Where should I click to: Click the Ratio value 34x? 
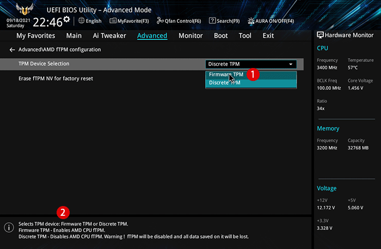point(321,109)
